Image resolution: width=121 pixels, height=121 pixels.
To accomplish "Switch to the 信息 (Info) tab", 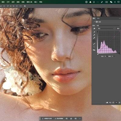I will 98,18.
